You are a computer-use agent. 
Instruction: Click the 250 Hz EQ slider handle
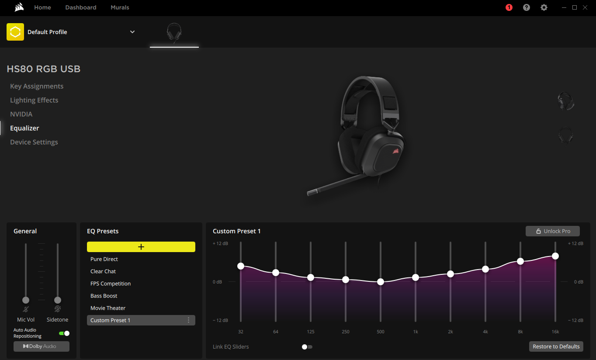click(x=346, y=280)
